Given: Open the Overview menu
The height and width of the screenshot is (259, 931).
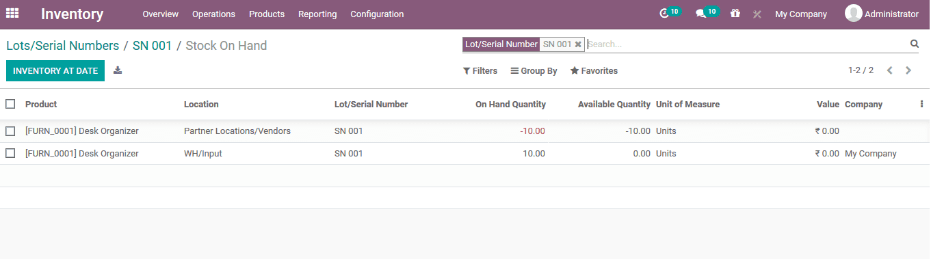Looking at the screenshot, I should click(x=160, y=14).
